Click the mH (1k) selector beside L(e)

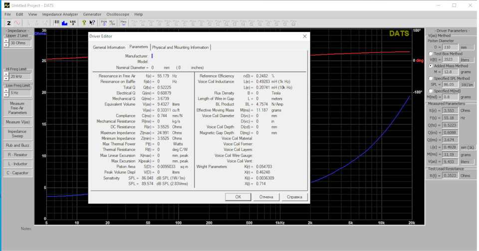point(468,147)
